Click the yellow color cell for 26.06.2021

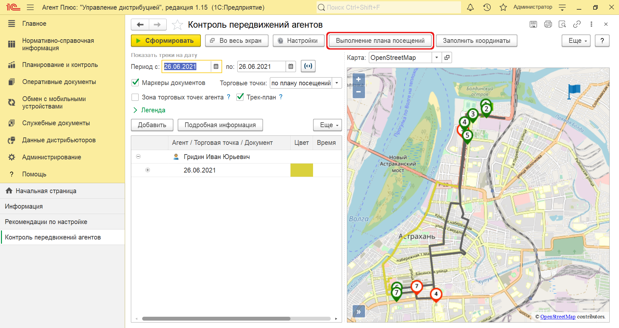point(302,170)
